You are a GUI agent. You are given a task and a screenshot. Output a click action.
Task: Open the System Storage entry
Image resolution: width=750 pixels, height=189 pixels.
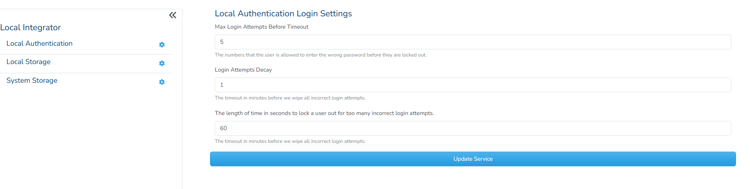pos(32,81)
